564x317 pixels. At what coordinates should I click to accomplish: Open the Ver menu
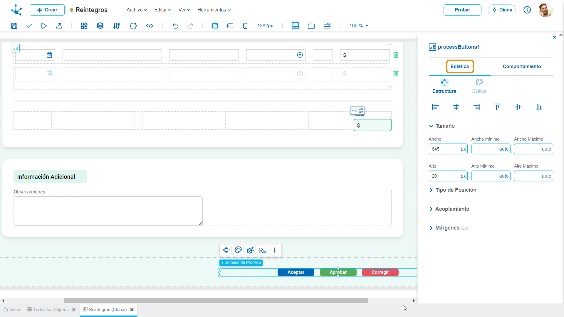[x=184, y=10]
